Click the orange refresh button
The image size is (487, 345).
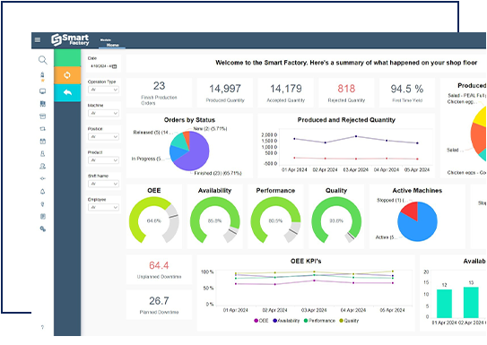point(67,75)
